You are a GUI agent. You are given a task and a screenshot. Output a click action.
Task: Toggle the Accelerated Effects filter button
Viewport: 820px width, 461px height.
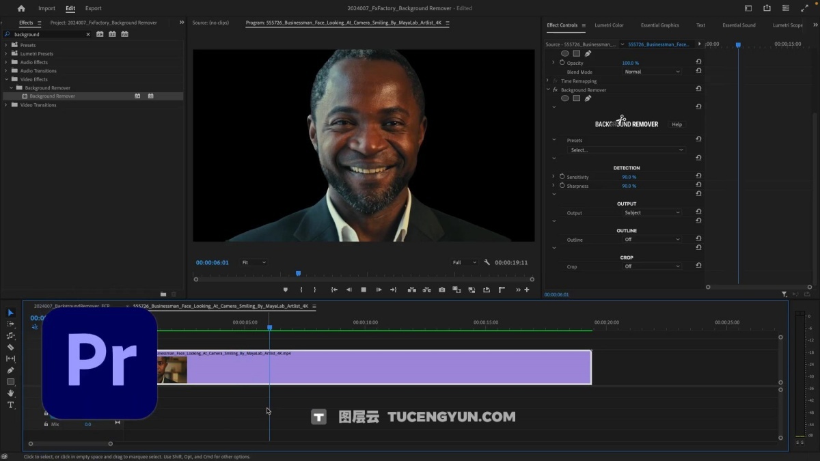point(100,33)
